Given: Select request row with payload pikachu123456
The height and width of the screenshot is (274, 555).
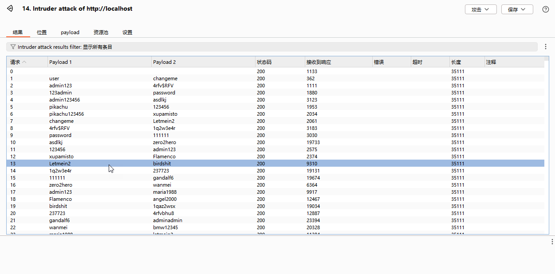Looking at the screenshot, I should (67, 114).
